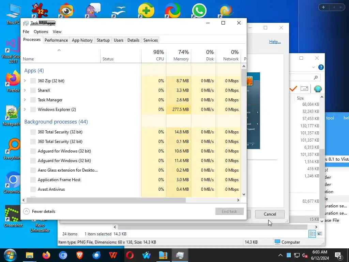Image resolution: width=349 pixels, height=262 pixels.
Task: Switch to the Details tab
Action: [133, 40]
